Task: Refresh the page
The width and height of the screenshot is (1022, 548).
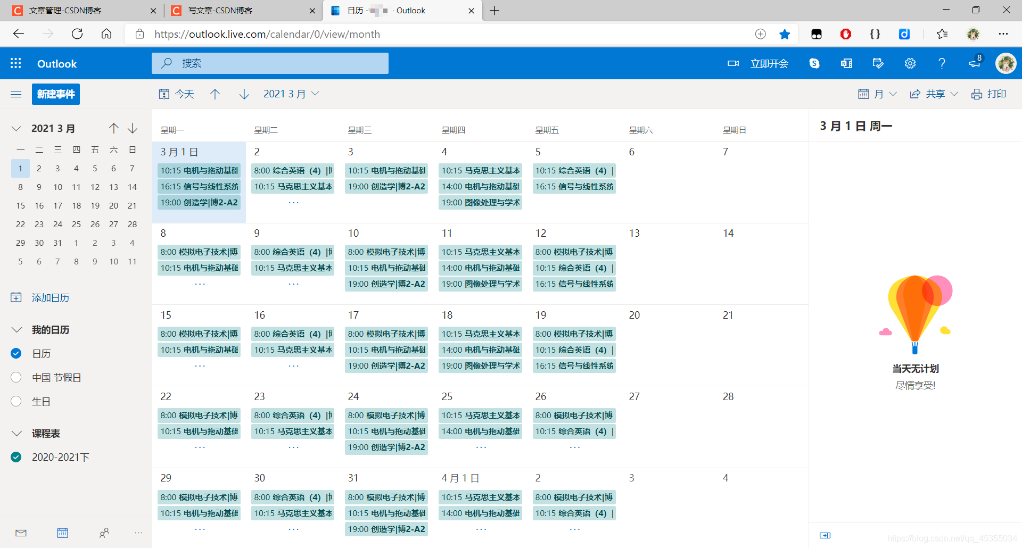Action: 77,34
